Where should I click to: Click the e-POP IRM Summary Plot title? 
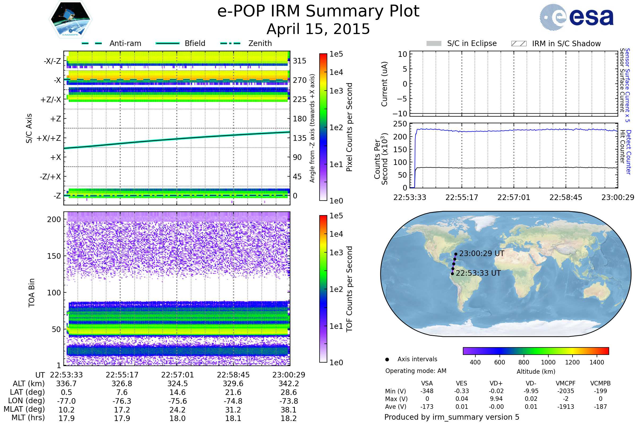point(318,11)
